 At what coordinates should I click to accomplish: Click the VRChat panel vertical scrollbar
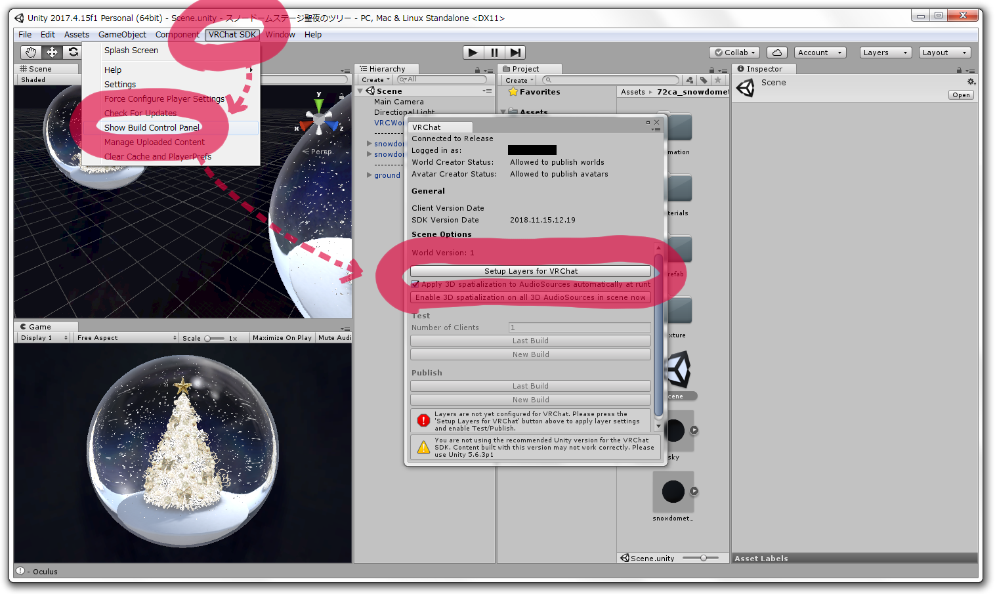point(658,335)
